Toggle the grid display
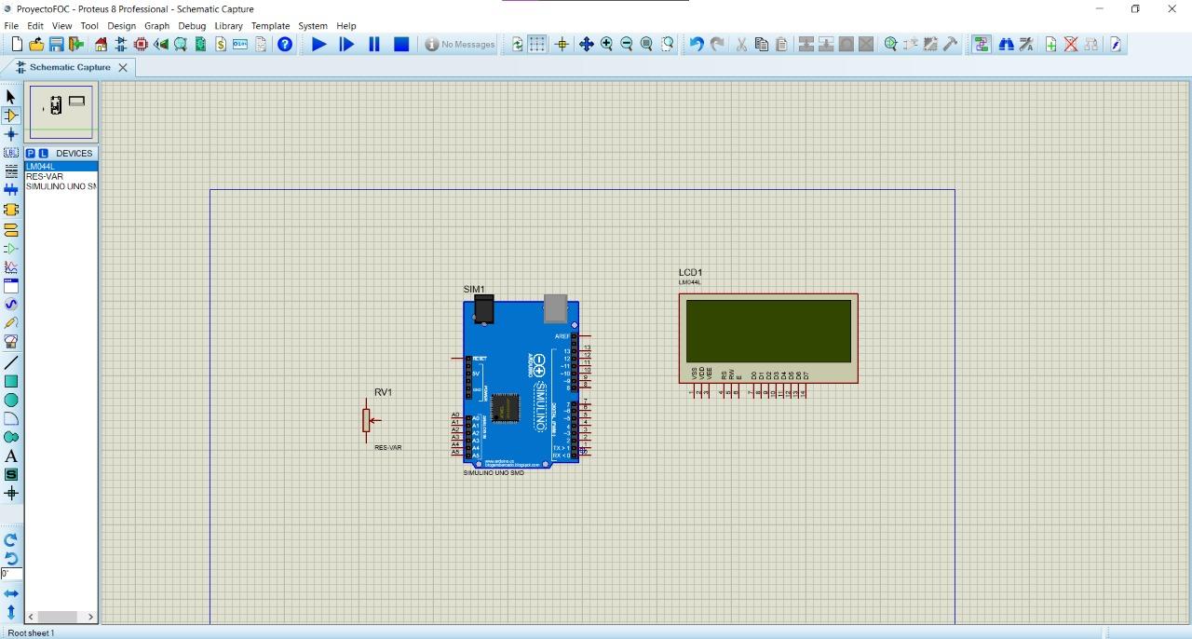This screenshot has height=639, width=1192. (x=538, y=44)
